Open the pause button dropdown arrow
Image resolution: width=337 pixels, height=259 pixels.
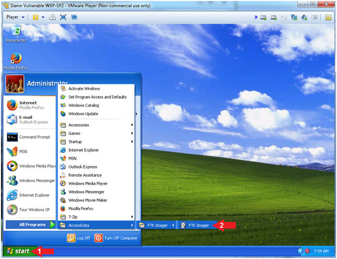43,17
